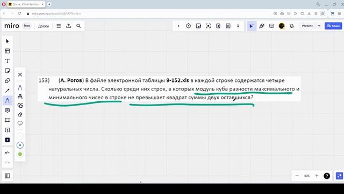Viewport: 344px width, 194px height.
Task: Open the Templates tool in left toolbar
Action: [7, 51]
